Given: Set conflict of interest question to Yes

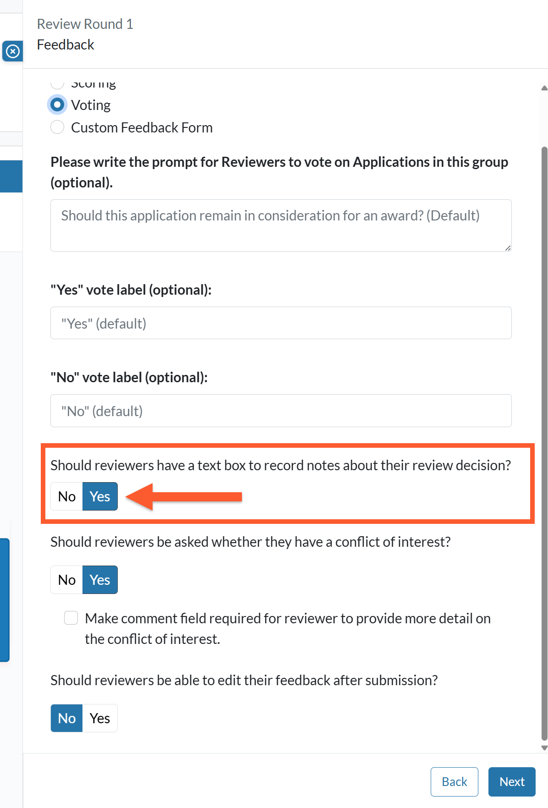Looking at the screenshot, I should point(100,580).
